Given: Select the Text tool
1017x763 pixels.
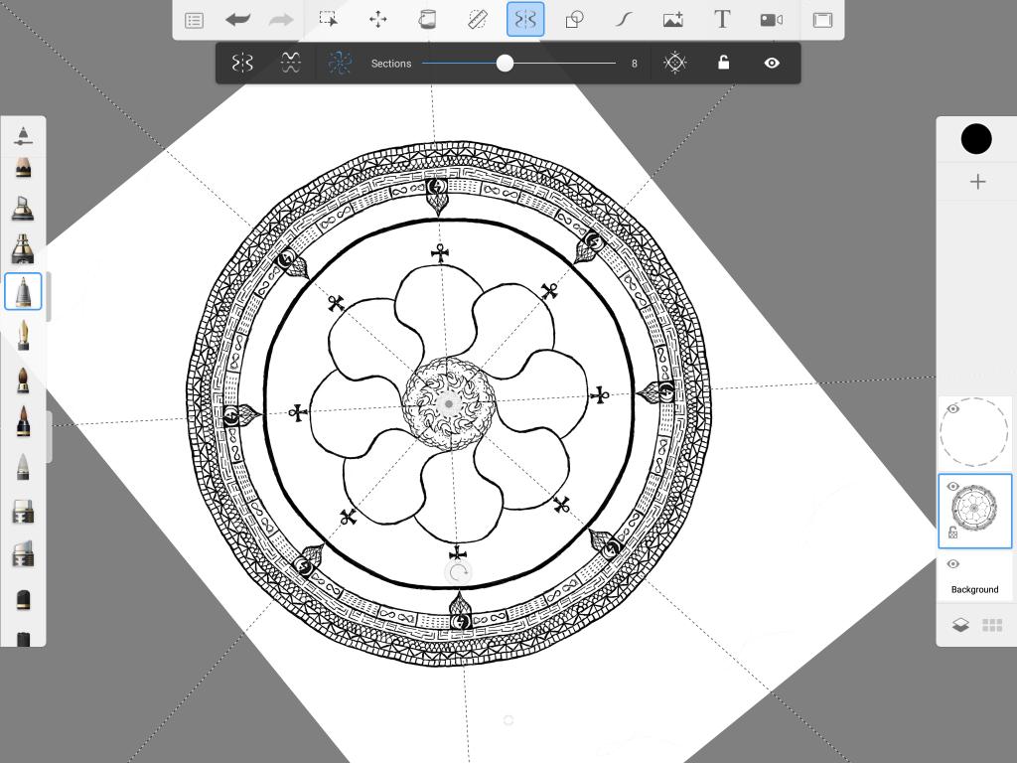Looking at the screenshot, I should click(722, 20).
